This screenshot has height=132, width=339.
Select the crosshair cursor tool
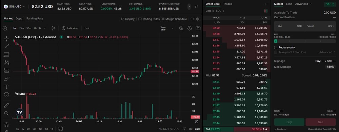point(6,39)
